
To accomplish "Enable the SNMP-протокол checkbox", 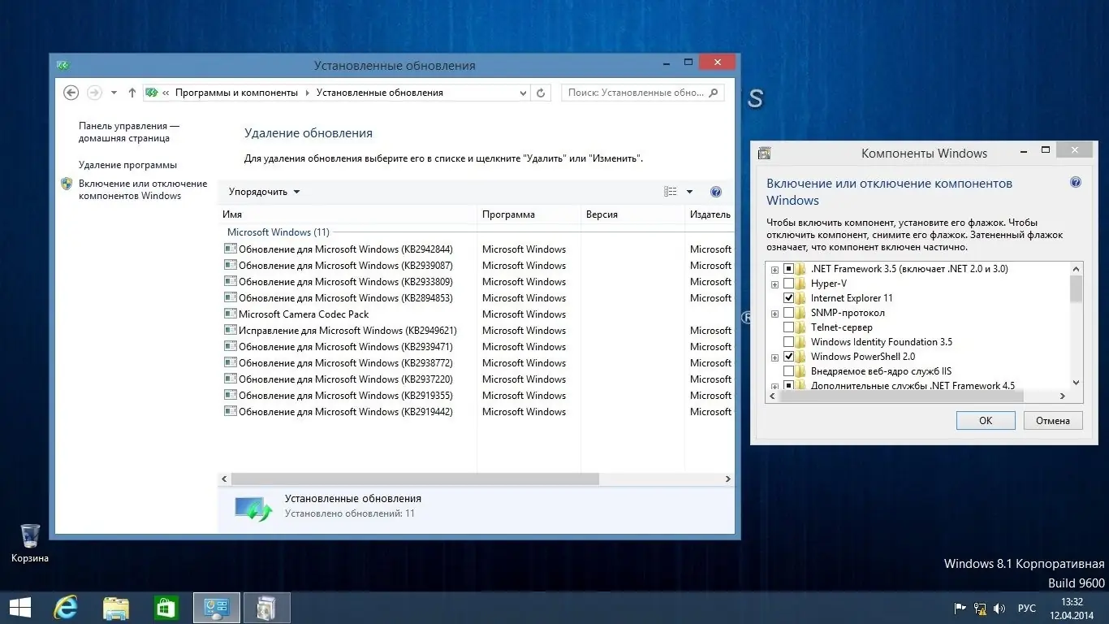I will tap(788, 313).
